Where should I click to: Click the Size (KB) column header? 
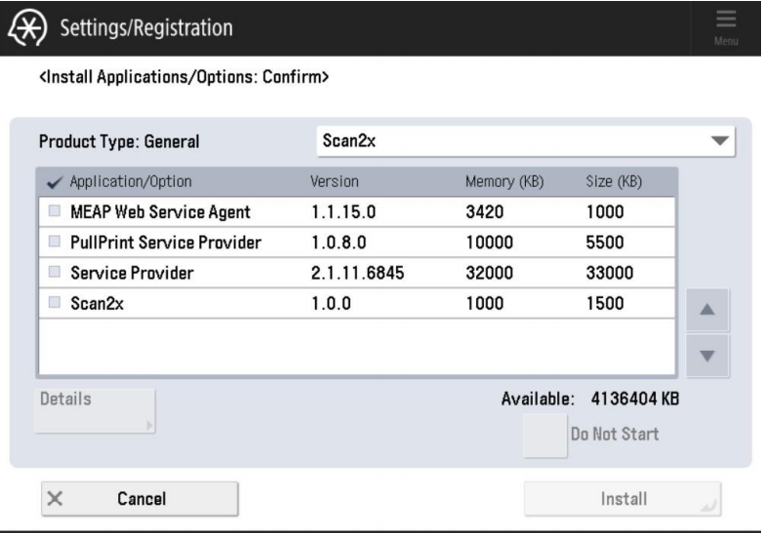point(612,181)
